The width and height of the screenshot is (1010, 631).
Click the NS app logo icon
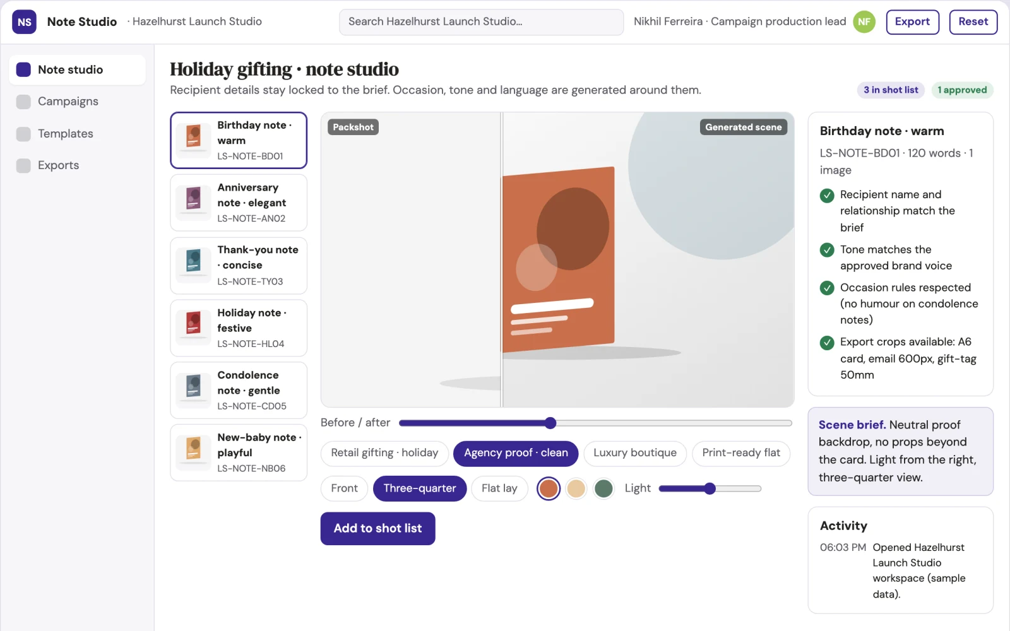[24, 21]
